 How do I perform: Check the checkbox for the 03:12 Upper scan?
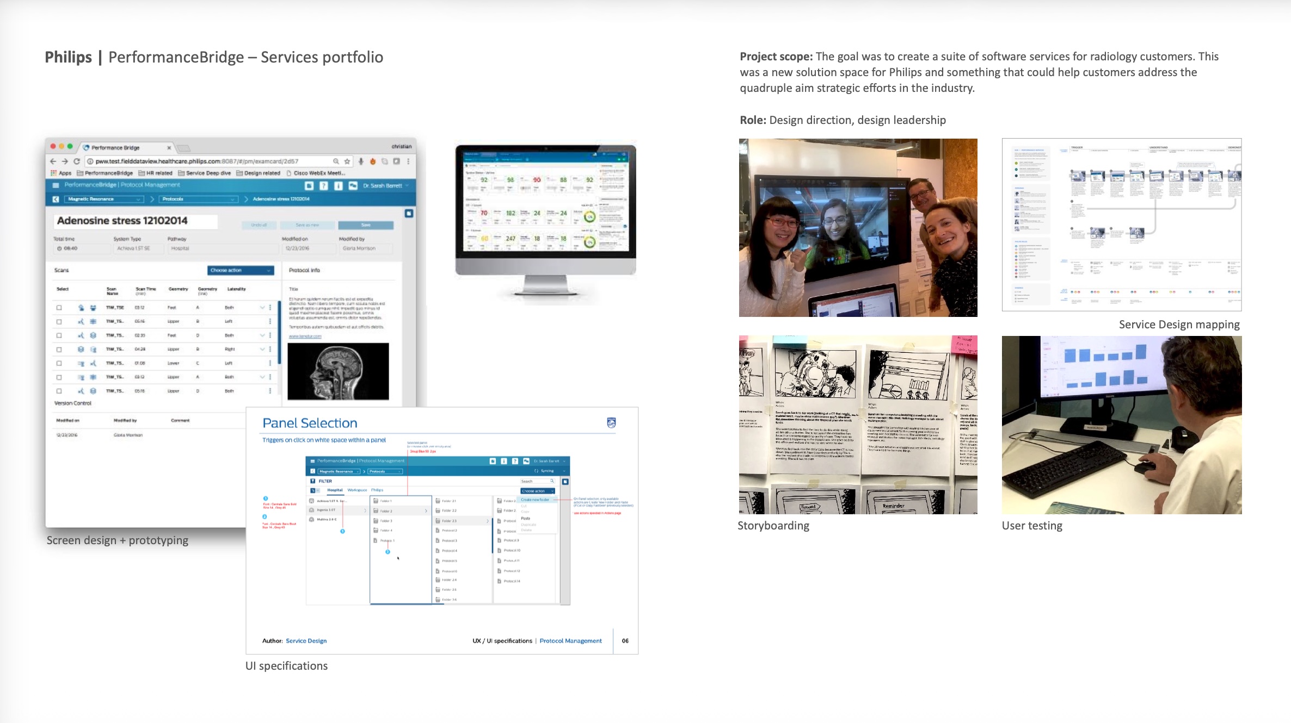pyautogui.click(x=59, y=377)
